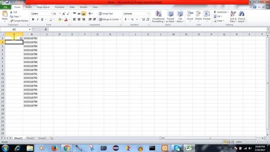Click cell with 3335316790
Screen dimensions: 270x152
coord(32,70)
